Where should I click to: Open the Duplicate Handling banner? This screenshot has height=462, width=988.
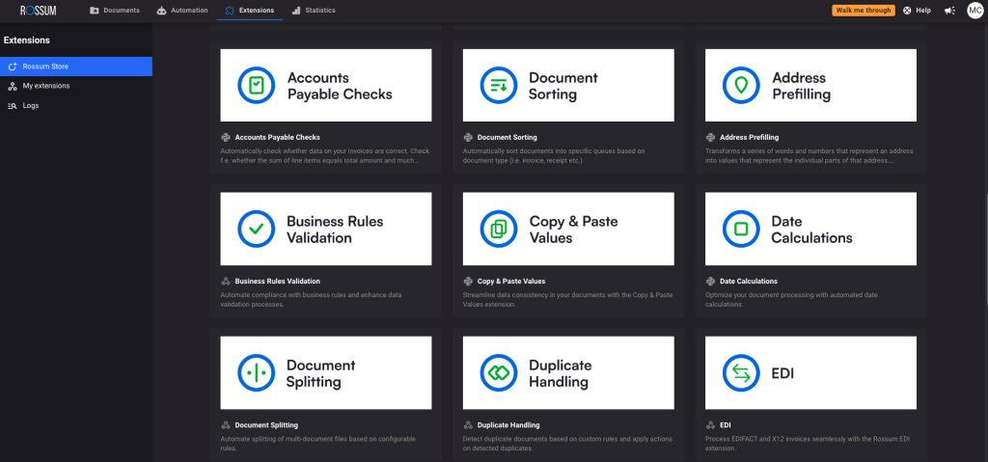coord(568,372)
